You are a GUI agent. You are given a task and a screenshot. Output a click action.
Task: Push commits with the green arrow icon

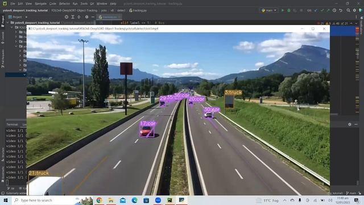click(328, 10)
